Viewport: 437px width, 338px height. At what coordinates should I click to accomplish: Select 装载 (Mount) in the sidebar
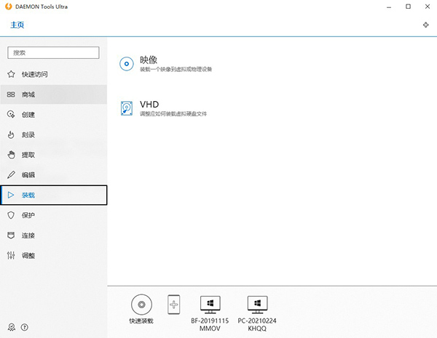click(x=28, y=195)
